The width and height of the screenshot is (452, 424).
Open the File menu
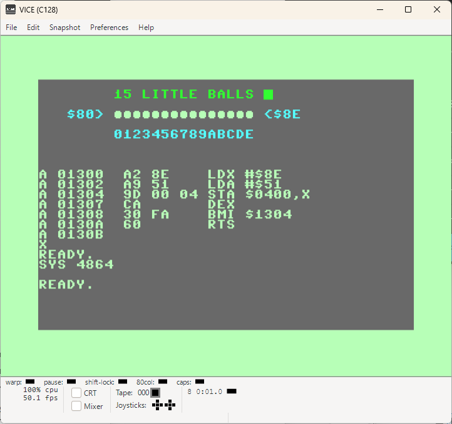[x=11, y=28]
